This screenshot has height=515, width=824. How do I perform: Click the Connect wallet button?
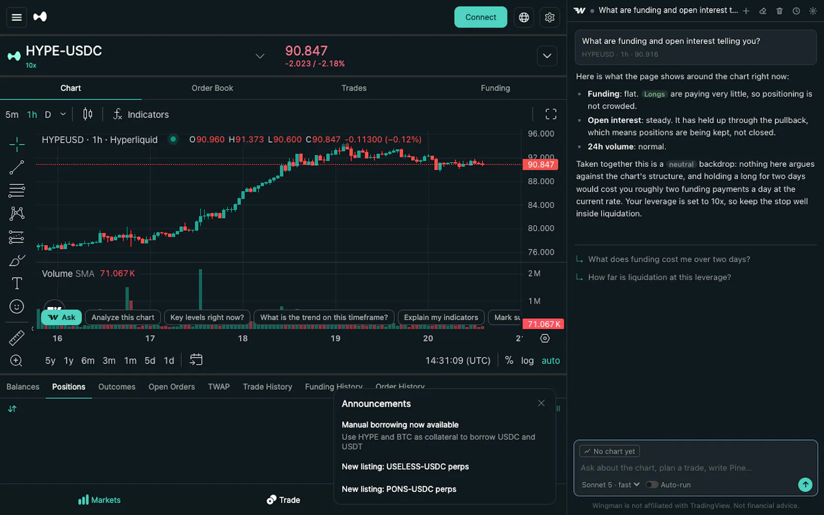coord(480,17)
